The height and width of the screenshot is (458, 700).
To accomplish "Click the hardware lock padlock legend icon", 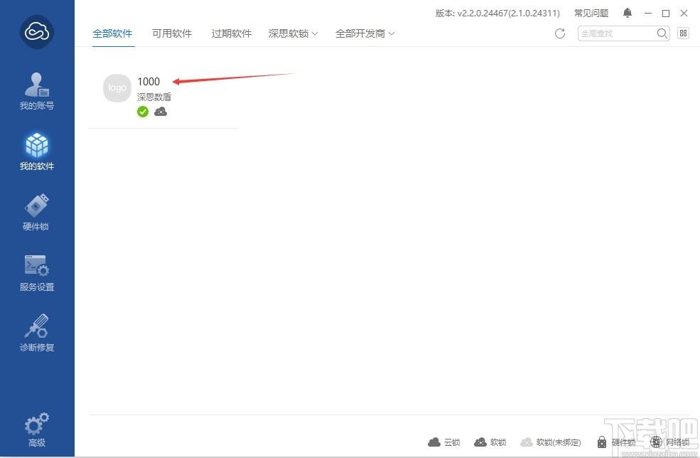I will 602,442.
